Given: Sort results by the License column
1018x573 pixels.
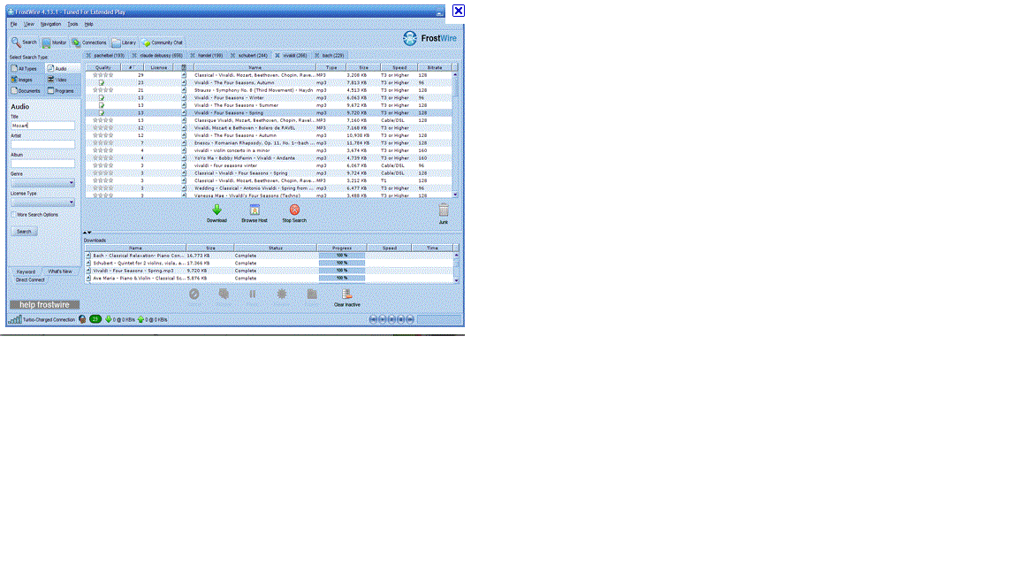Looking at the screenshot, I should point(159,67).
